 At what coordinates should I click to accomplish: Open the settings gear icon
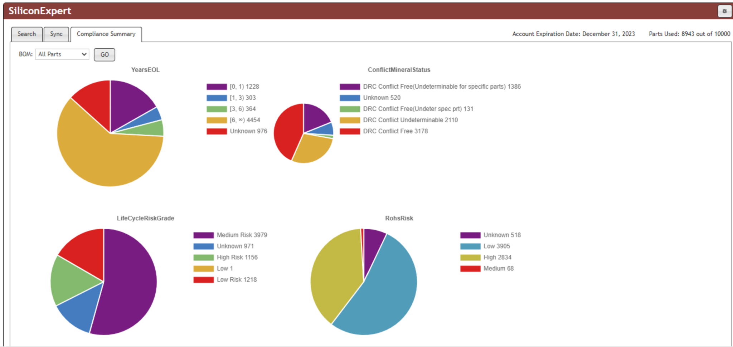coord(724,11)
